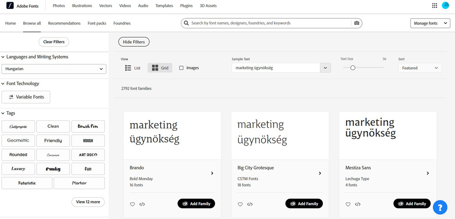Click the Clear Filters button
The width and height of the screenshot is (455, 219).
[x=54, y=42]
